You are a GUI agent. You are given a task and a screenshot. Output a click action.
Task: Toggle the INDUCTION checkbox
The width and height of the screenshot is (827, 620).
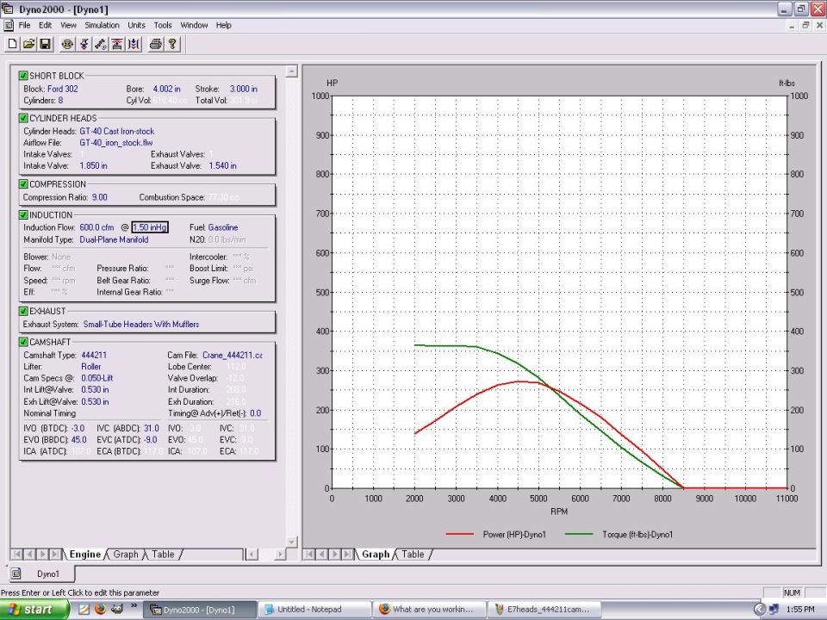pyautogui.click(x=23, y=214)
